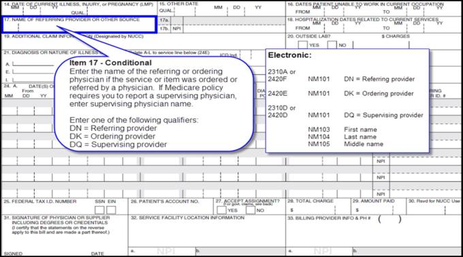Tick the SSN checkbox
Viewport: 463px width, 257px height.
tap(99, 210)
